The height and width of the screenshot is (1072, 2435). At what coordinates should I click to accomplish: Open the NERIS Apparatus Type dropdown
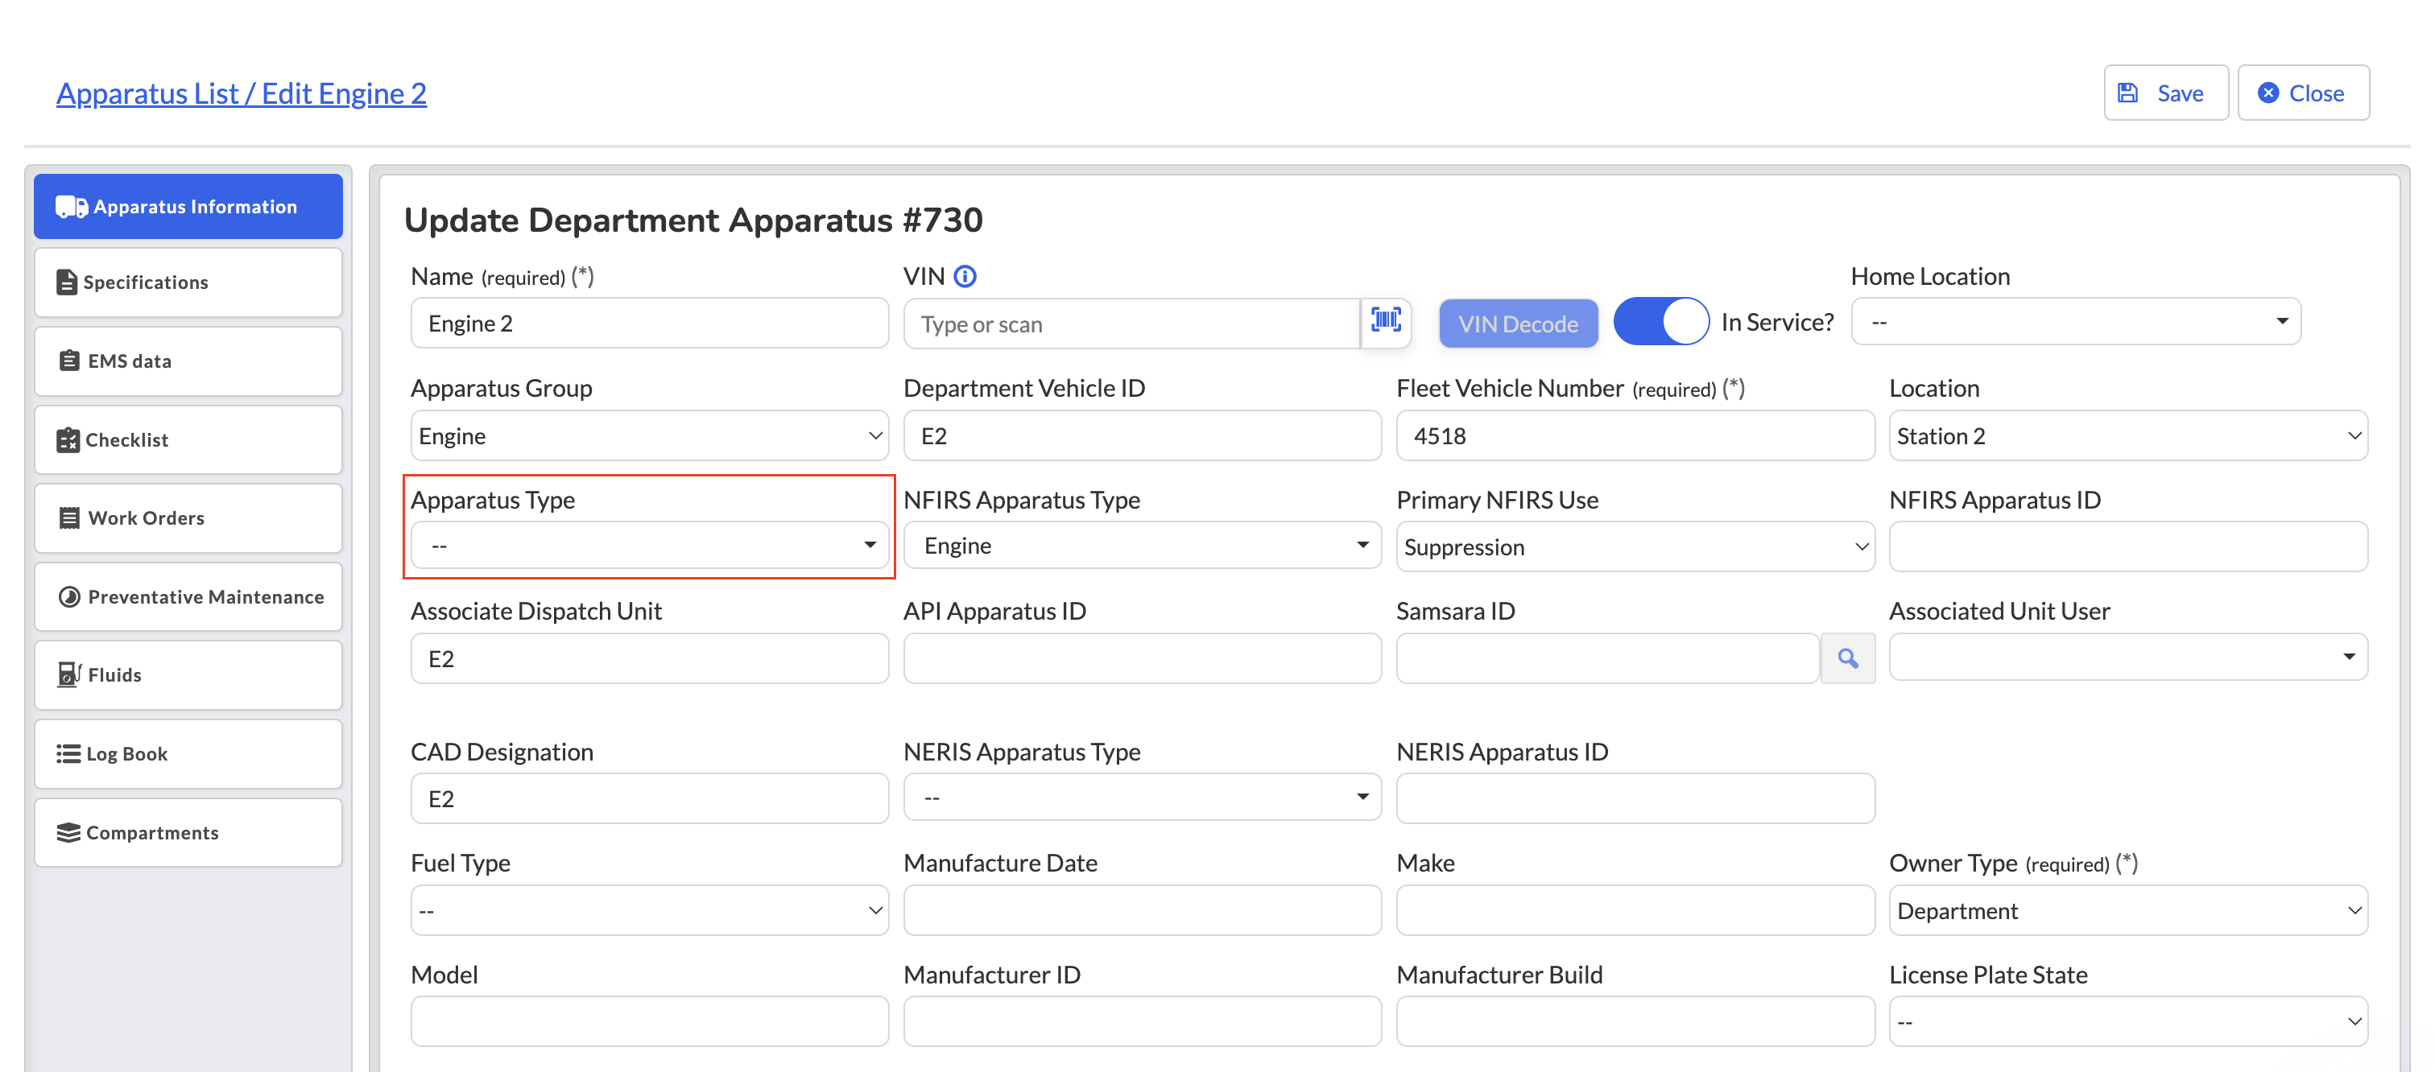[1142, 798]
